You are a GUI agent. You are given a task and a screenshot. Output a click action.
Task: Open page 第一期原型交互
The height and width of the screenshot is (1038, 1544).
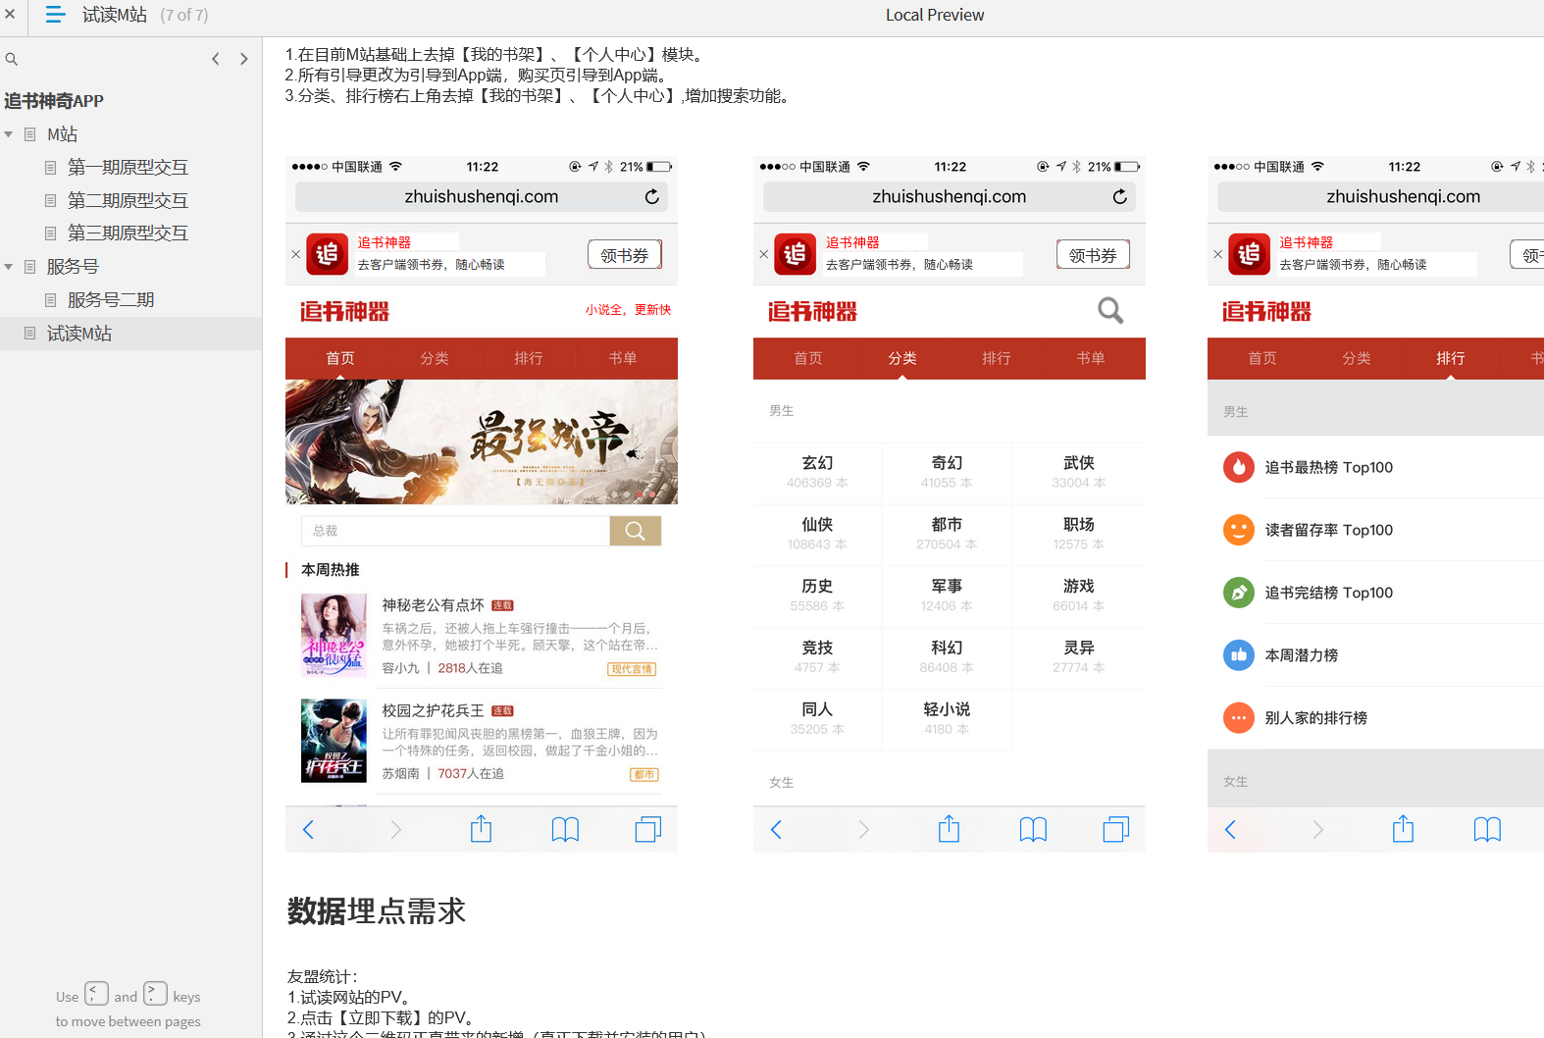click(x=128, y=168)
